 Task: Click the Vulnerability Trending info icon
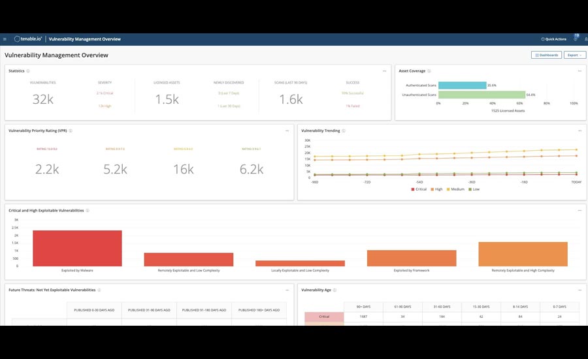tap(343, 131)
